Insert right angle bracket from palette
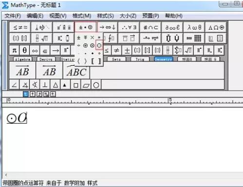243x187 pixels. (x=86, y=61)
